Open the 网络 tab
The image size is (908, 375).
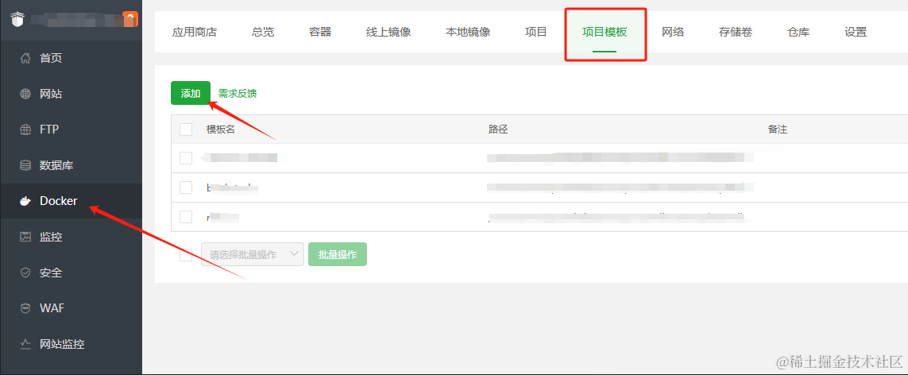(673, 32)
